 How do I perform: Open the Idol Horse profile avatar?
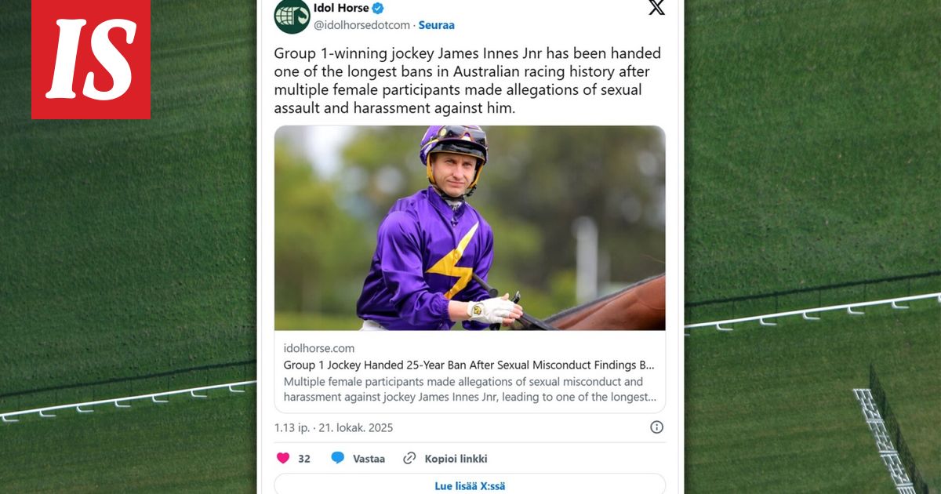click(292, 16)
